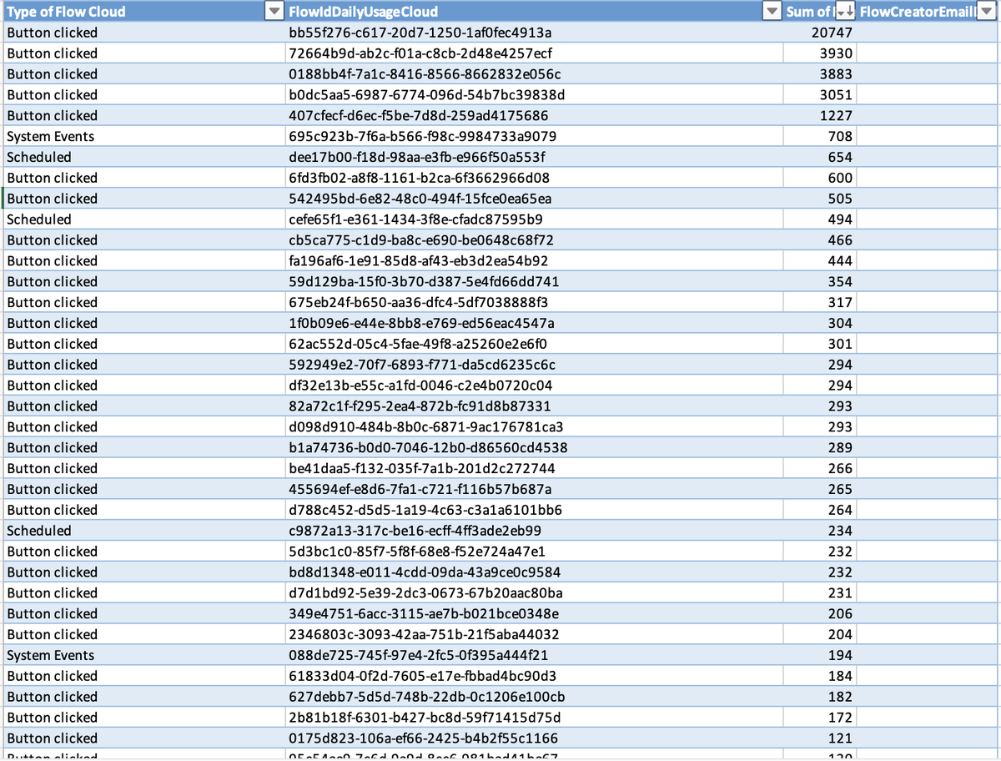Select cell cb5ca775-c1d9-ba8c-e690-be0648c68f72

coord(534,240)
